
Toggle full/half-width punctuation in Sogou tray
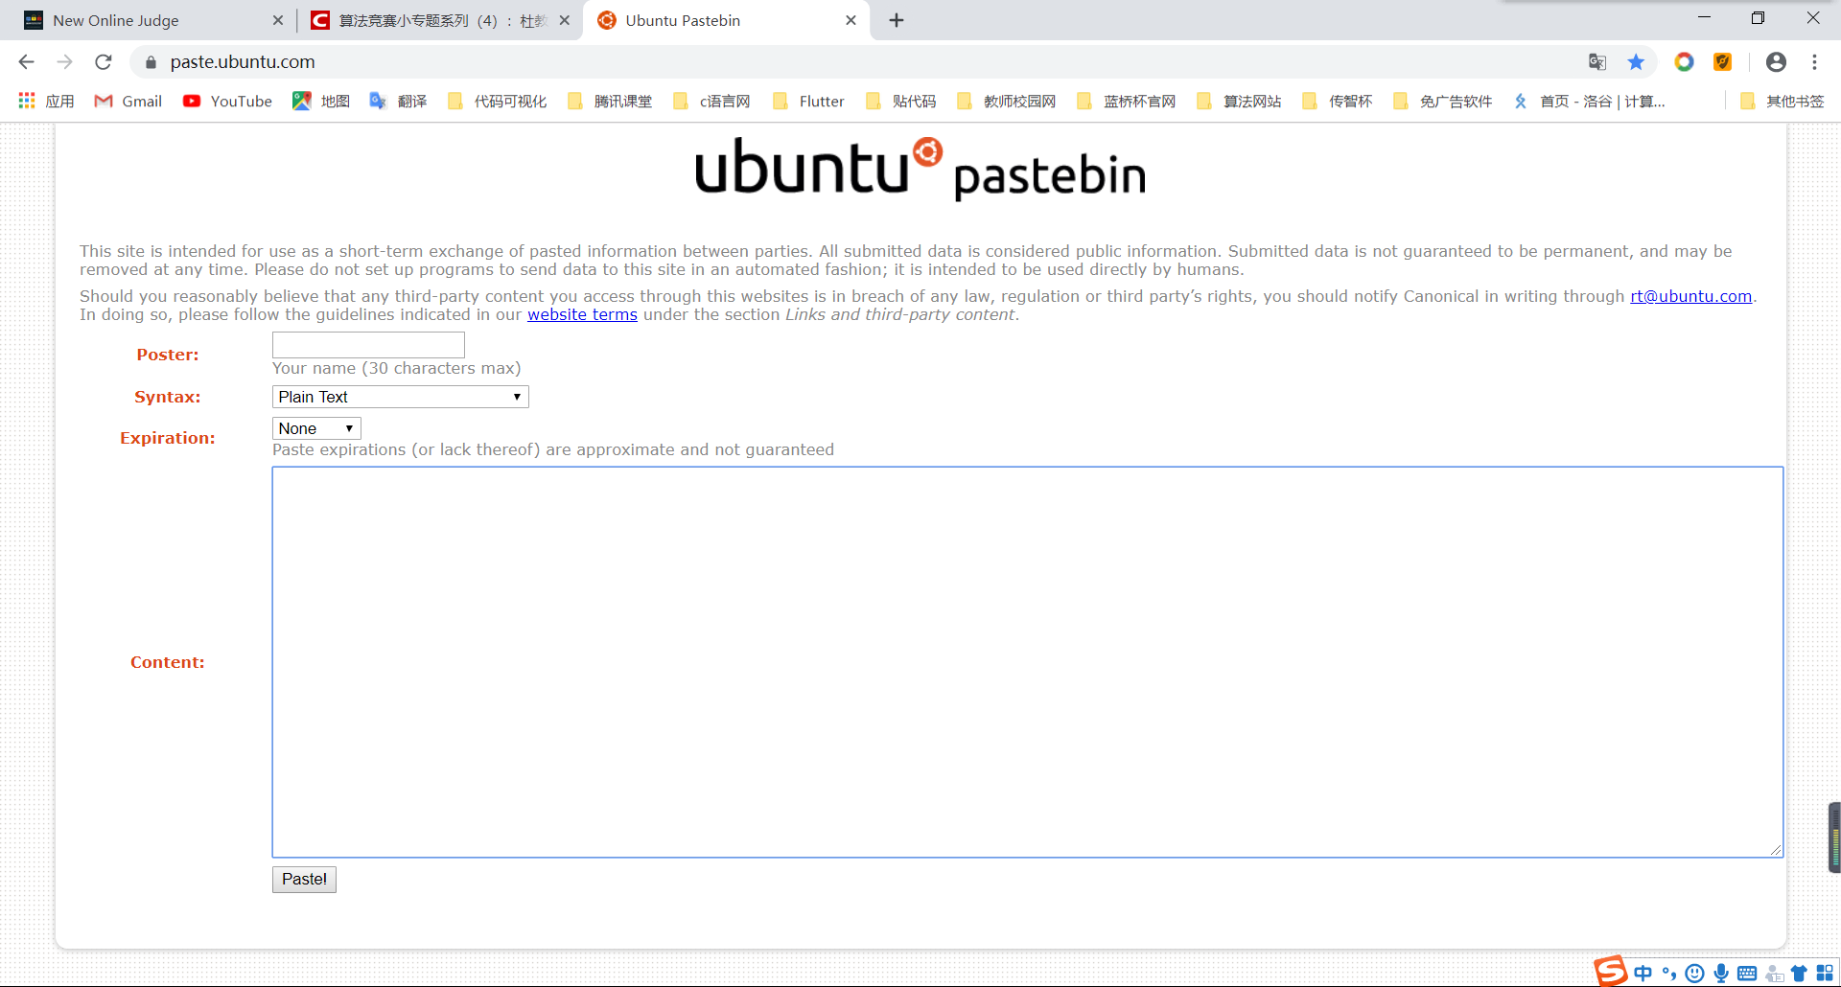pos(1668,973)
